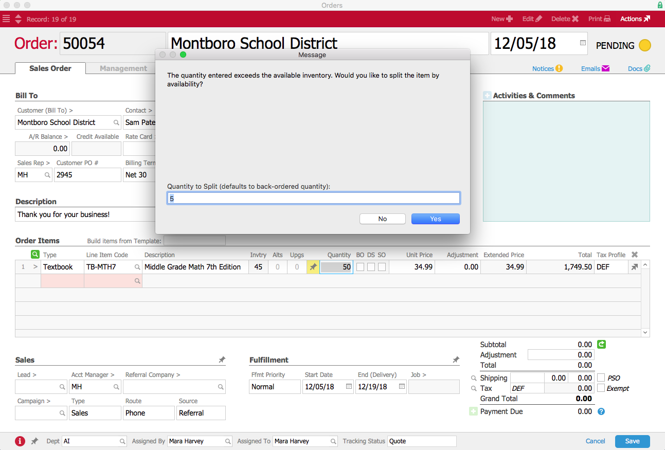Toggle the PSO checkbox

coord(601,378)
